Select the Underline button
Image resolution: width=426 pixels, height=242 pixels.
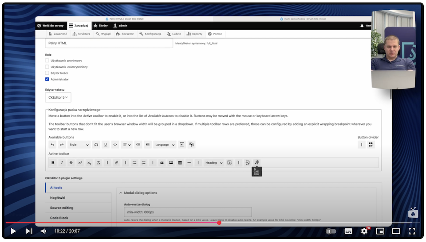point(106,145)
